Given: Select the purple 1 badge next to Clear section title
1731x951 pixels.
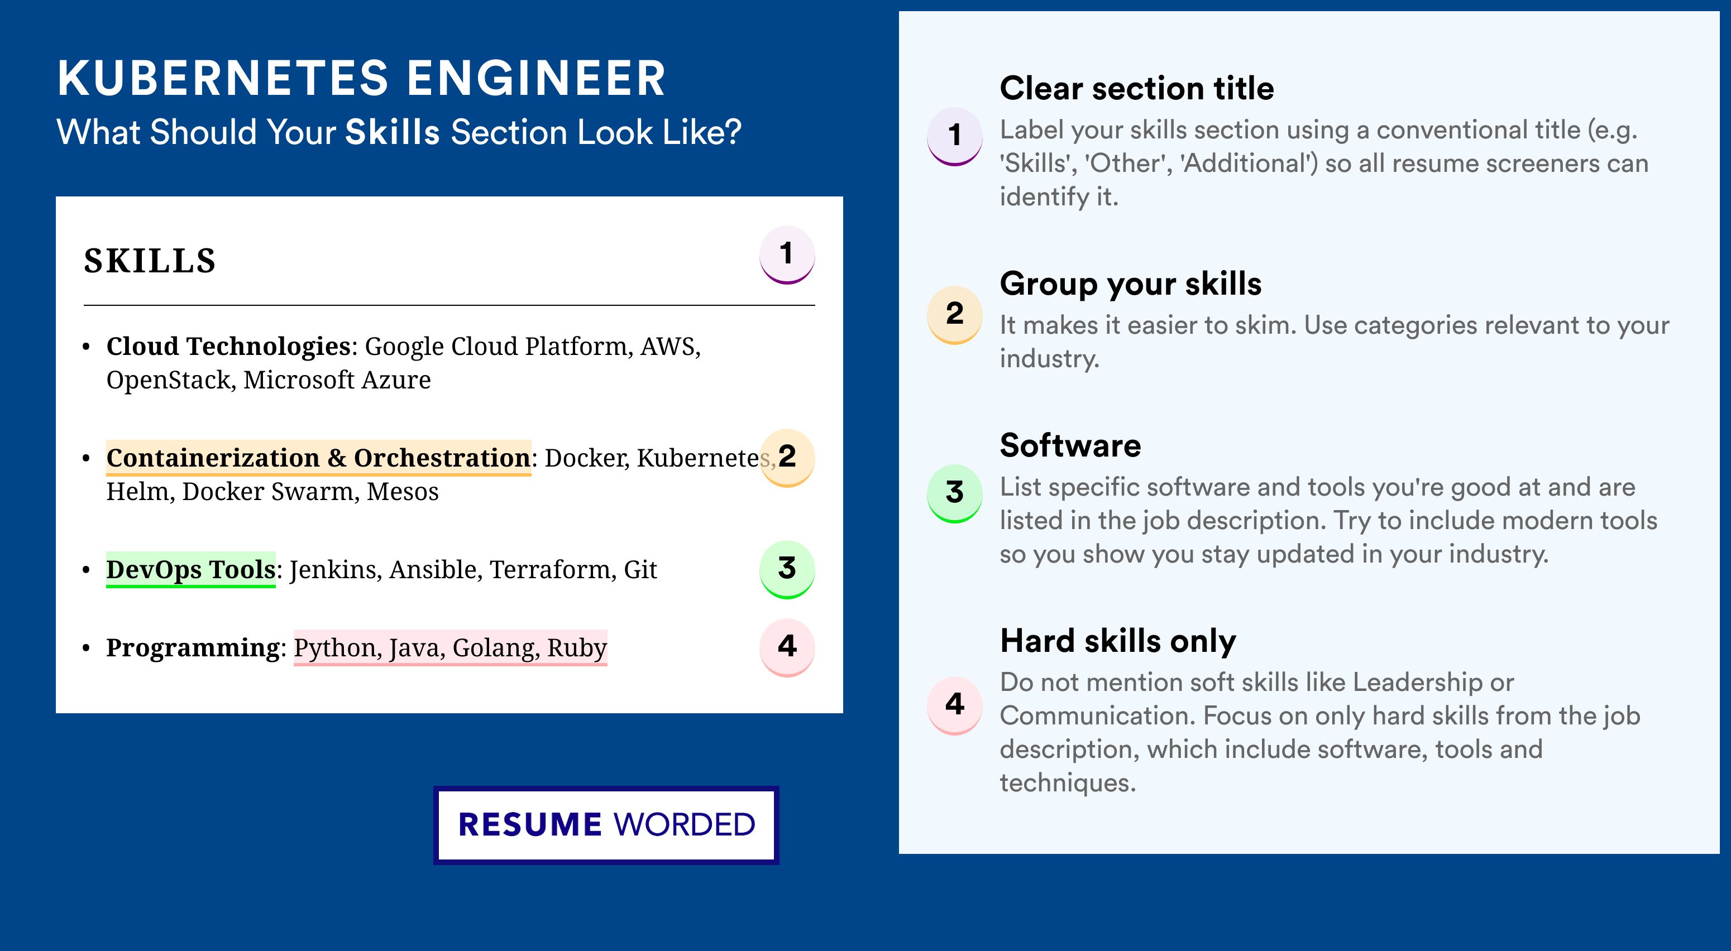Looking at the screenshot, I should (955, 136).
